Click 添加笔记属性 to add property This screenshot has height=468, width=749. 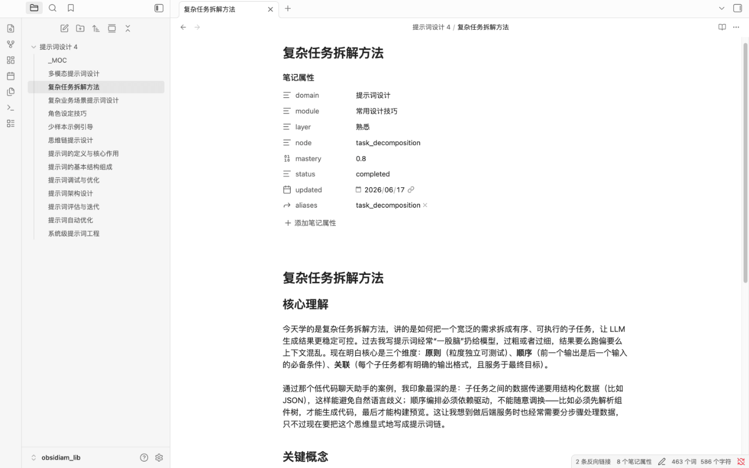[x=310, y=223]
